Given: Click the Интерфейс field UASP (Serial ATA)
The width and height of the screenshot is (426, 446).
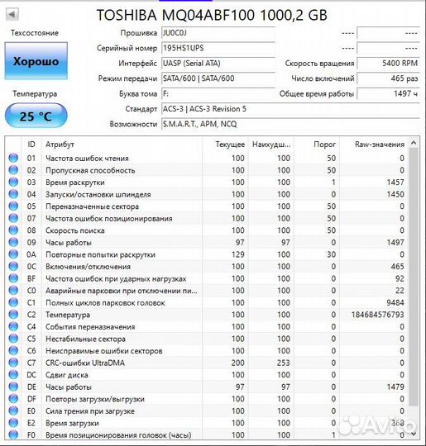Looking at the screenshot, I should tap(218, 63).
